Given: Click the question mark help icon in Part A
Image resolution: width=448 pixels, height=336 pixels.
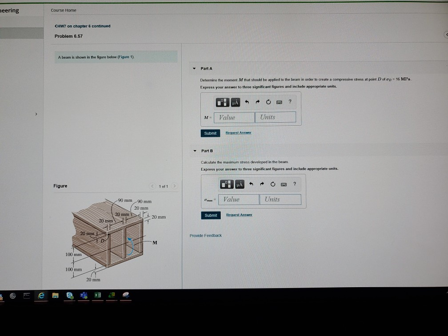Looking at the screenshot, I should (290, 102).
